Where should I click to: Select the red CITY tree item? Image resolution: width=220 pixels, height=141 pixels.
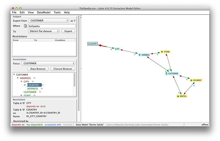[26, 81]
